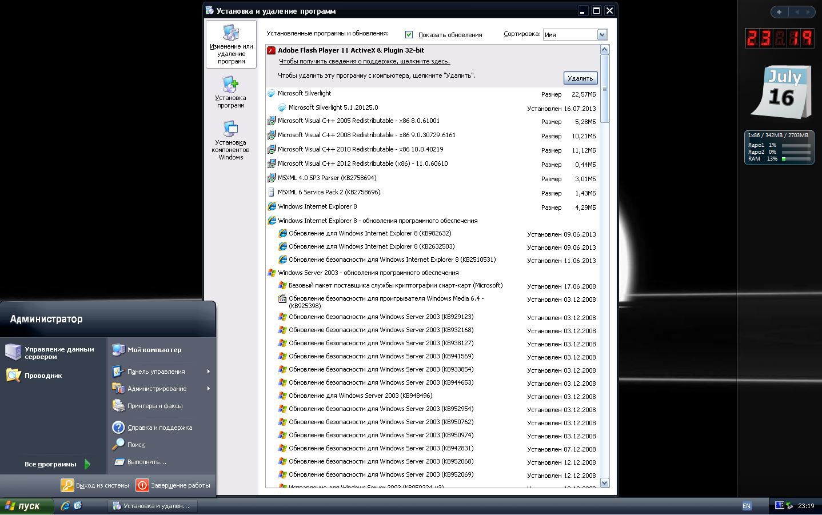Viewport: 822px width, 515px height.
Task: Select Search (Поиск) in the Start menu
Action: coord(136,445)
